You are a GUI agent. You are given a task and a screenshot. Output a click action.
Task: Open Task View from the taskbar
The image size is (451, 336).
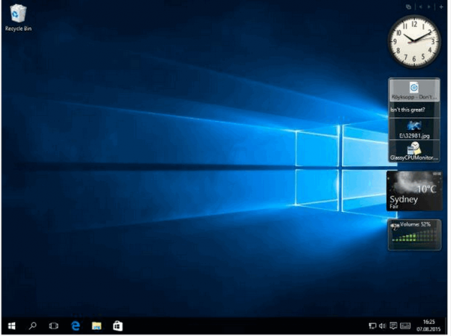tap(53, 326)
